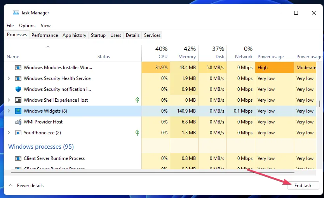Expand the Windows Widgets (8) process group
Screen dimensions: 324x198
point(9,111)
